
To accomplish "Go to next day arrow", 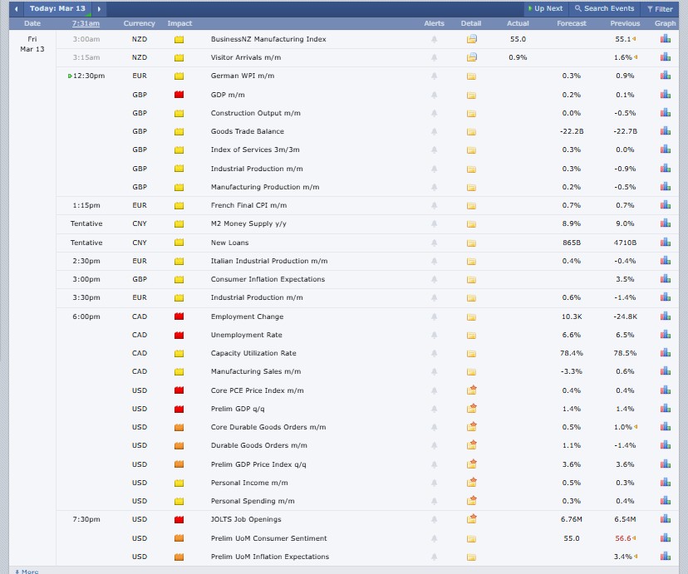I will pos(99,9).
